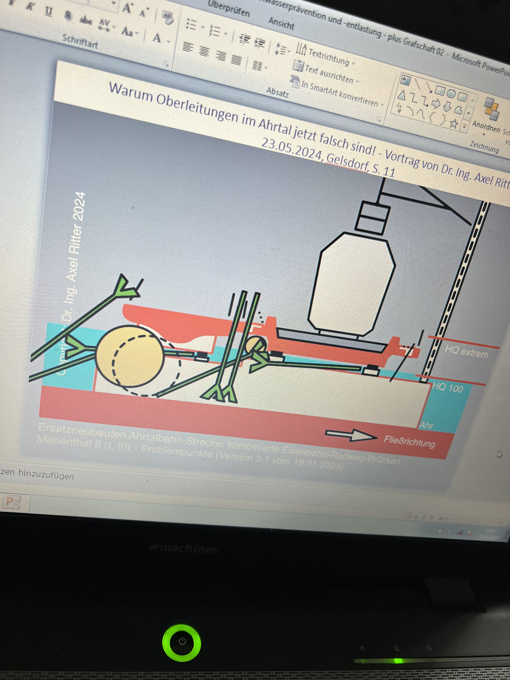Toggle italic formatting in Schriftart group
Viewport: 510px width, 680px height.
(31, 6)
